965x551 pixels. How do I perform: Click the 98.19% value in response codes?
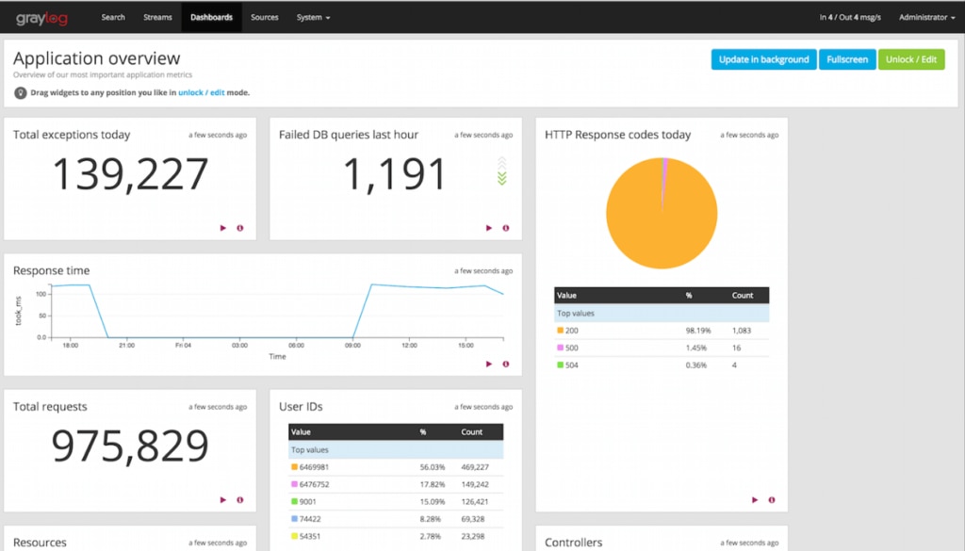click(698, 331)
